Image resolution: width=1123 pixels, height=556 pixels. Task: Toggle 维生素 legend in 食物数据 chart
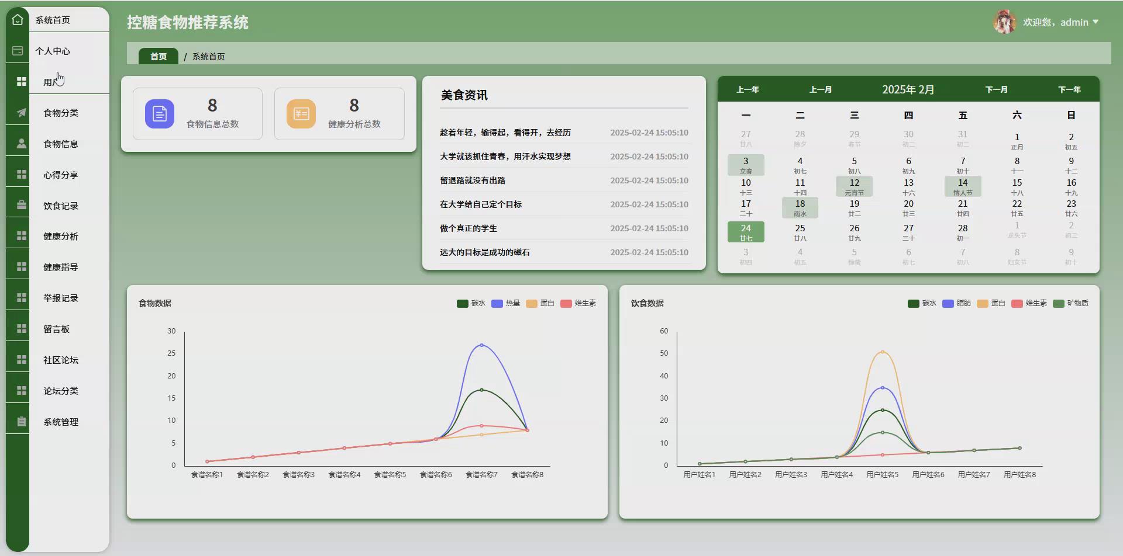[578, 303]
